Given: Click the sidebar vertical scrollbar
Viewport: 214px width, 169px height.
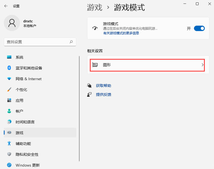Looking at the screenshot, I should (79, 109).
